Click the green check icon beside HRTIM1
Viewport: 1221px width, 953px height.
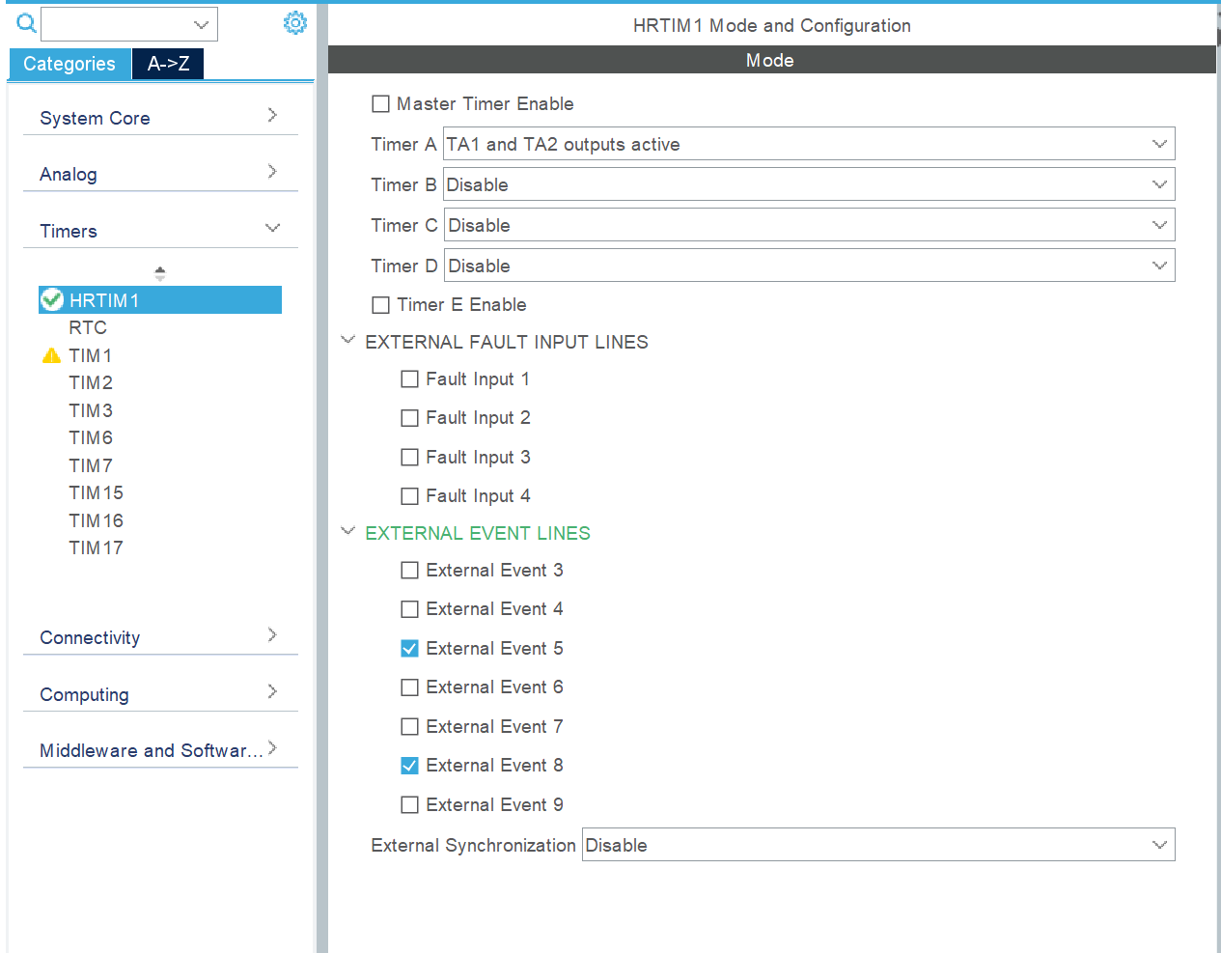52,300
